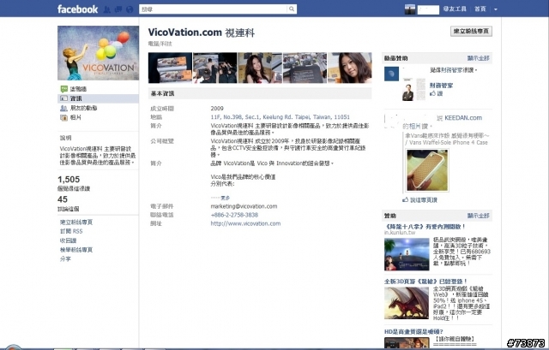This screenshot has width=549, height=350.
Task: Open KEEDAN.com link
Action: pyautogui.click(x=463, y=118)
